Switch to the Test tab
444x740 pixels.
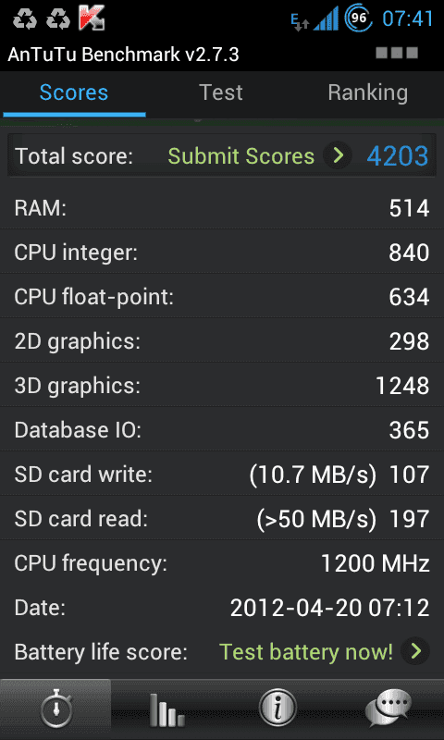(x=221, y=93)
